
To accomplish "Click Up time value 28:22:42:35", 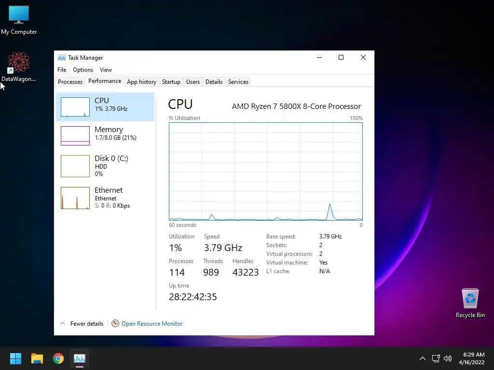I will [x=193, y=297].
